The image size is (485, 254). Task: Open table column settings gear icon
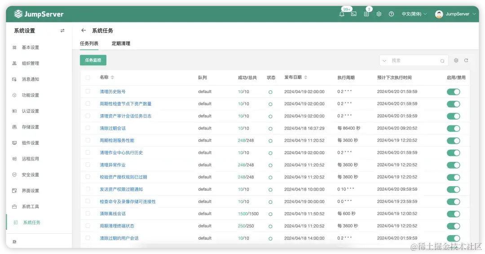[x=456, y=60]
